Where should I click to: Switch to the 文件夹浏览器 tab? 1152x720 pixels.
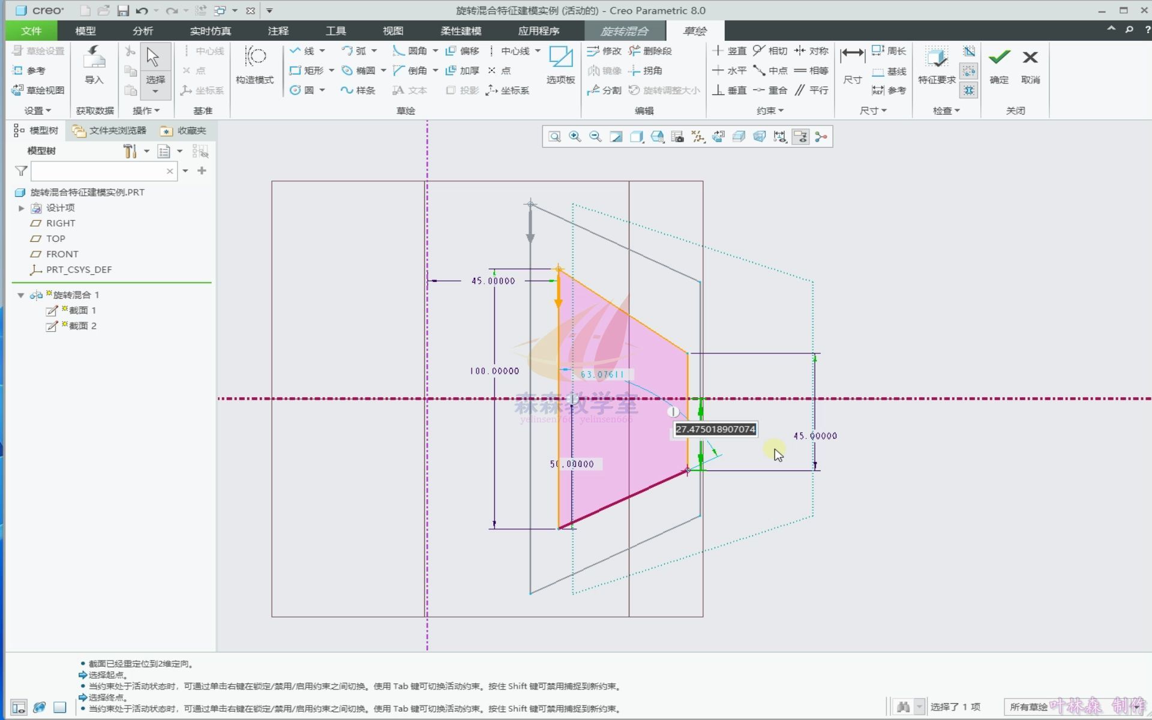(x=110, y=130)
